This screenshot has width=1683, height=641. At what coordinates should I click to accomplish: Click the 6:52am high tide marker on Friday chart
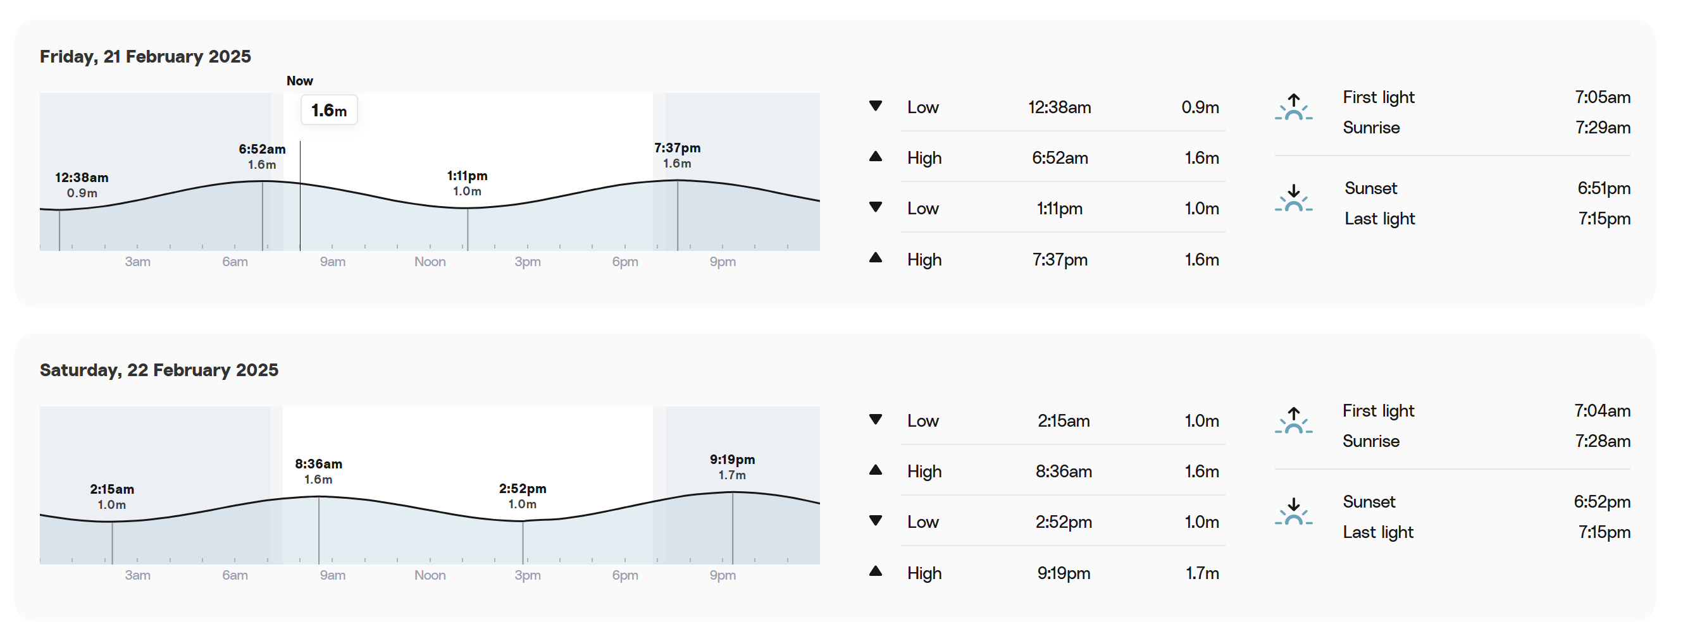[262, 157]
